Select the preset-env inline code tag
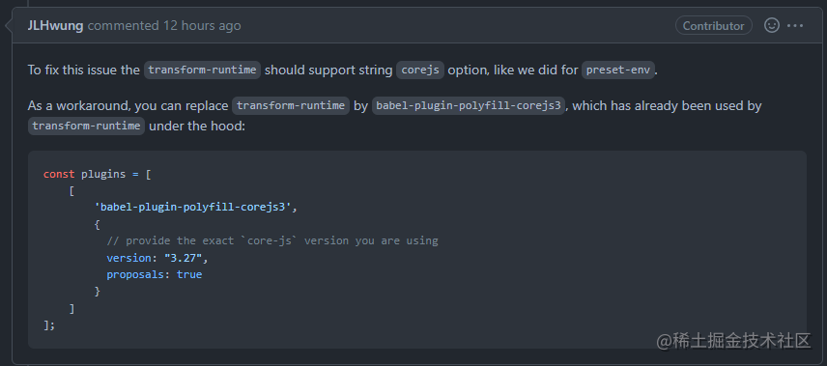Image resolution: width=827 pixels, height=366 pixels. pos(618,70)
